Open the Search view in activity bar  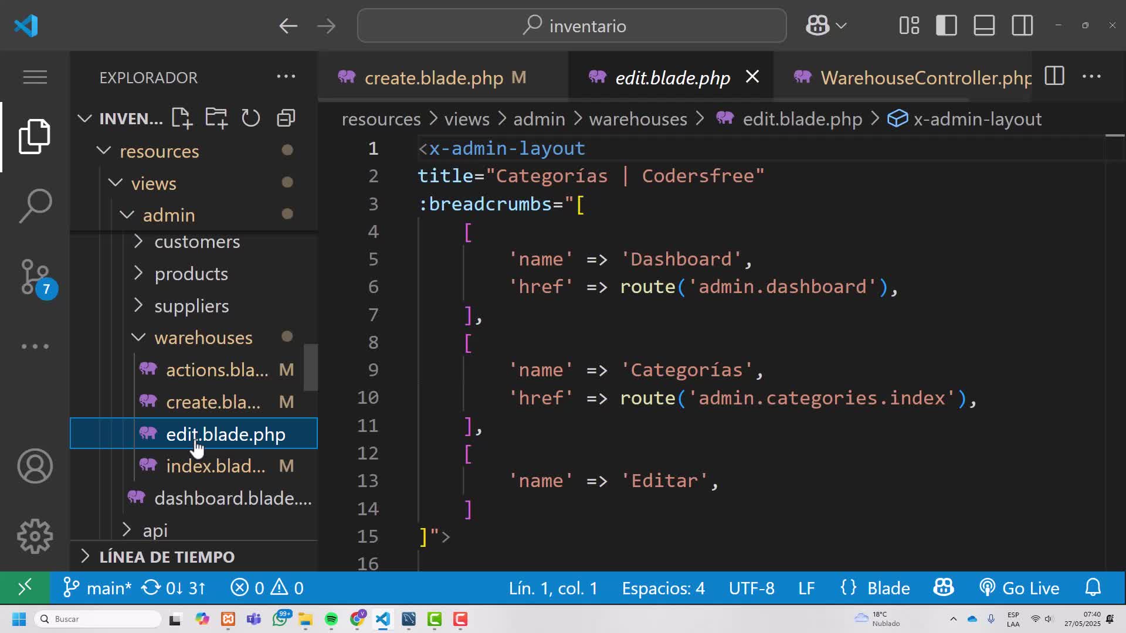(x=35, y=206)
